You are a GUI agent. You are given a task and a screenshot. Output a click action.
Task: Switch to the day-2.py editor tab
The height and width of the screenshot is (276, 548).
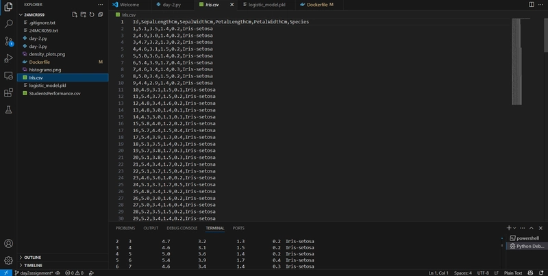(171, 5)
